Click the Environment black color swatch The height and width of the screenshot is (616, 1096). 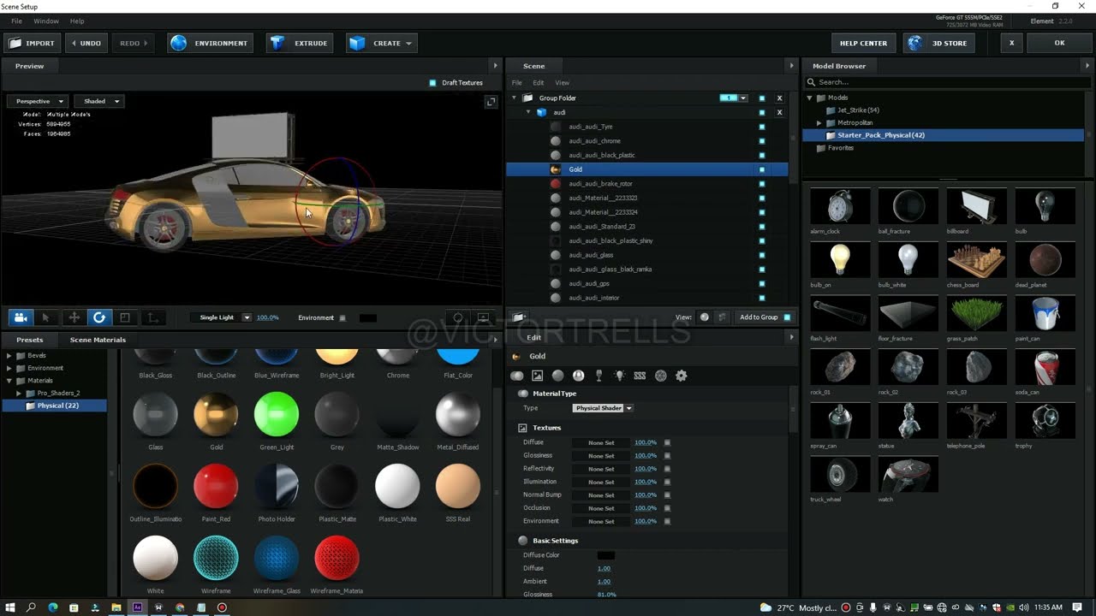click(368, 318)
